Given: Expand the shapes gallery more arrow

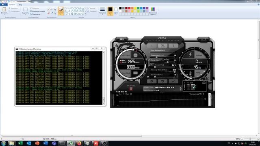Looking at the screenshot, I should point(86,14).
